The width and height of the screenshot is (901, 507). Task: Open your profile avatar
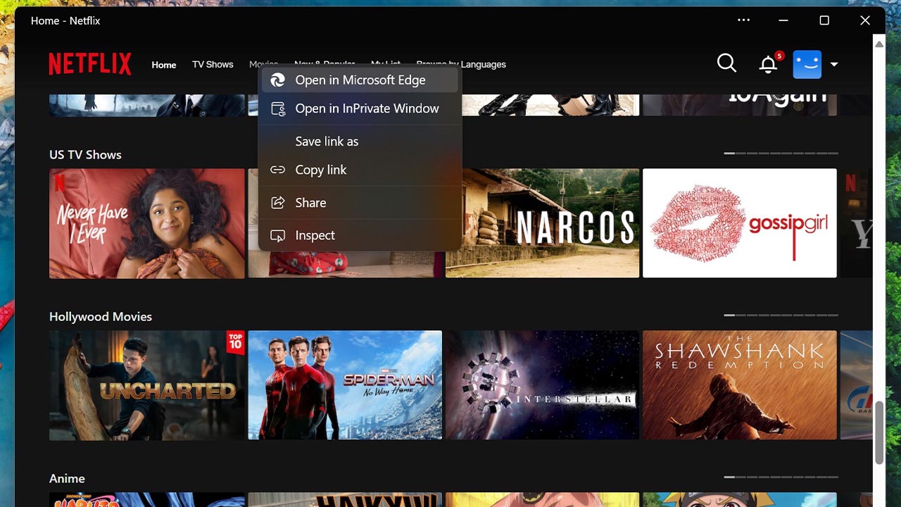[807, 64]
